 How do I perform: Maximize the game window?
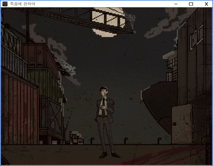(191, 4)
